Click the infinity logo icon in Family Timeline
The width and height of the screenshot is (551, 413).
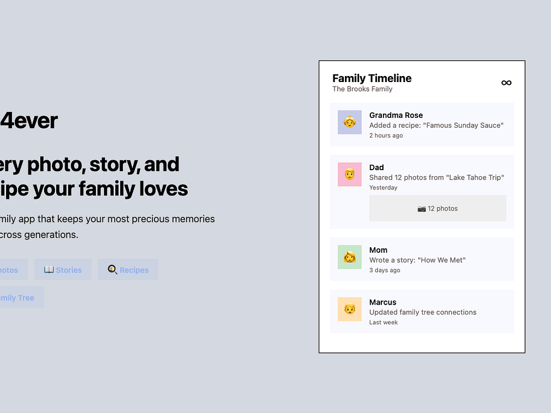click(506, 83)
